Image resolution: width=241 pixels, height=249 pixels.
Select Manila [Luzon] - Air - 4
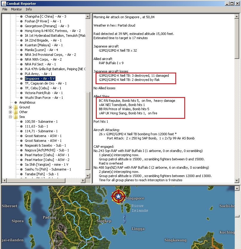pos(41,50)
